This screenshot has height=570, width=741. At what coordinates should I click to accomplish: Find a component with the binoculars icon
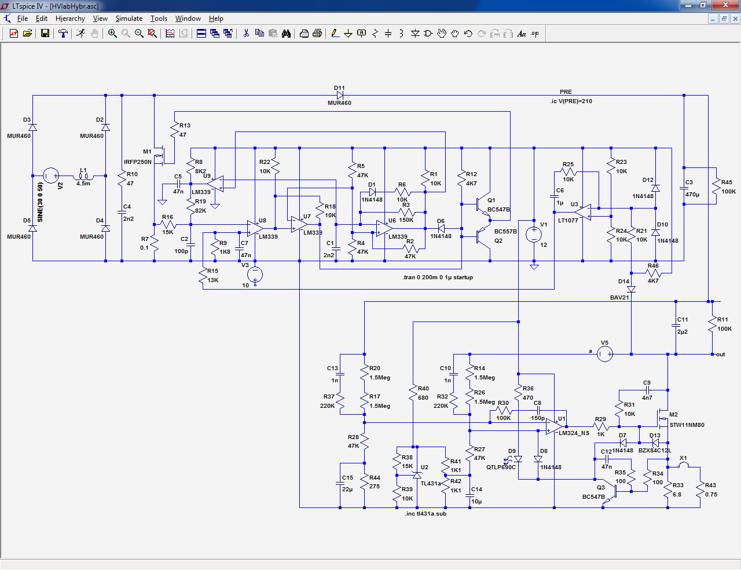tap(286, 34)
